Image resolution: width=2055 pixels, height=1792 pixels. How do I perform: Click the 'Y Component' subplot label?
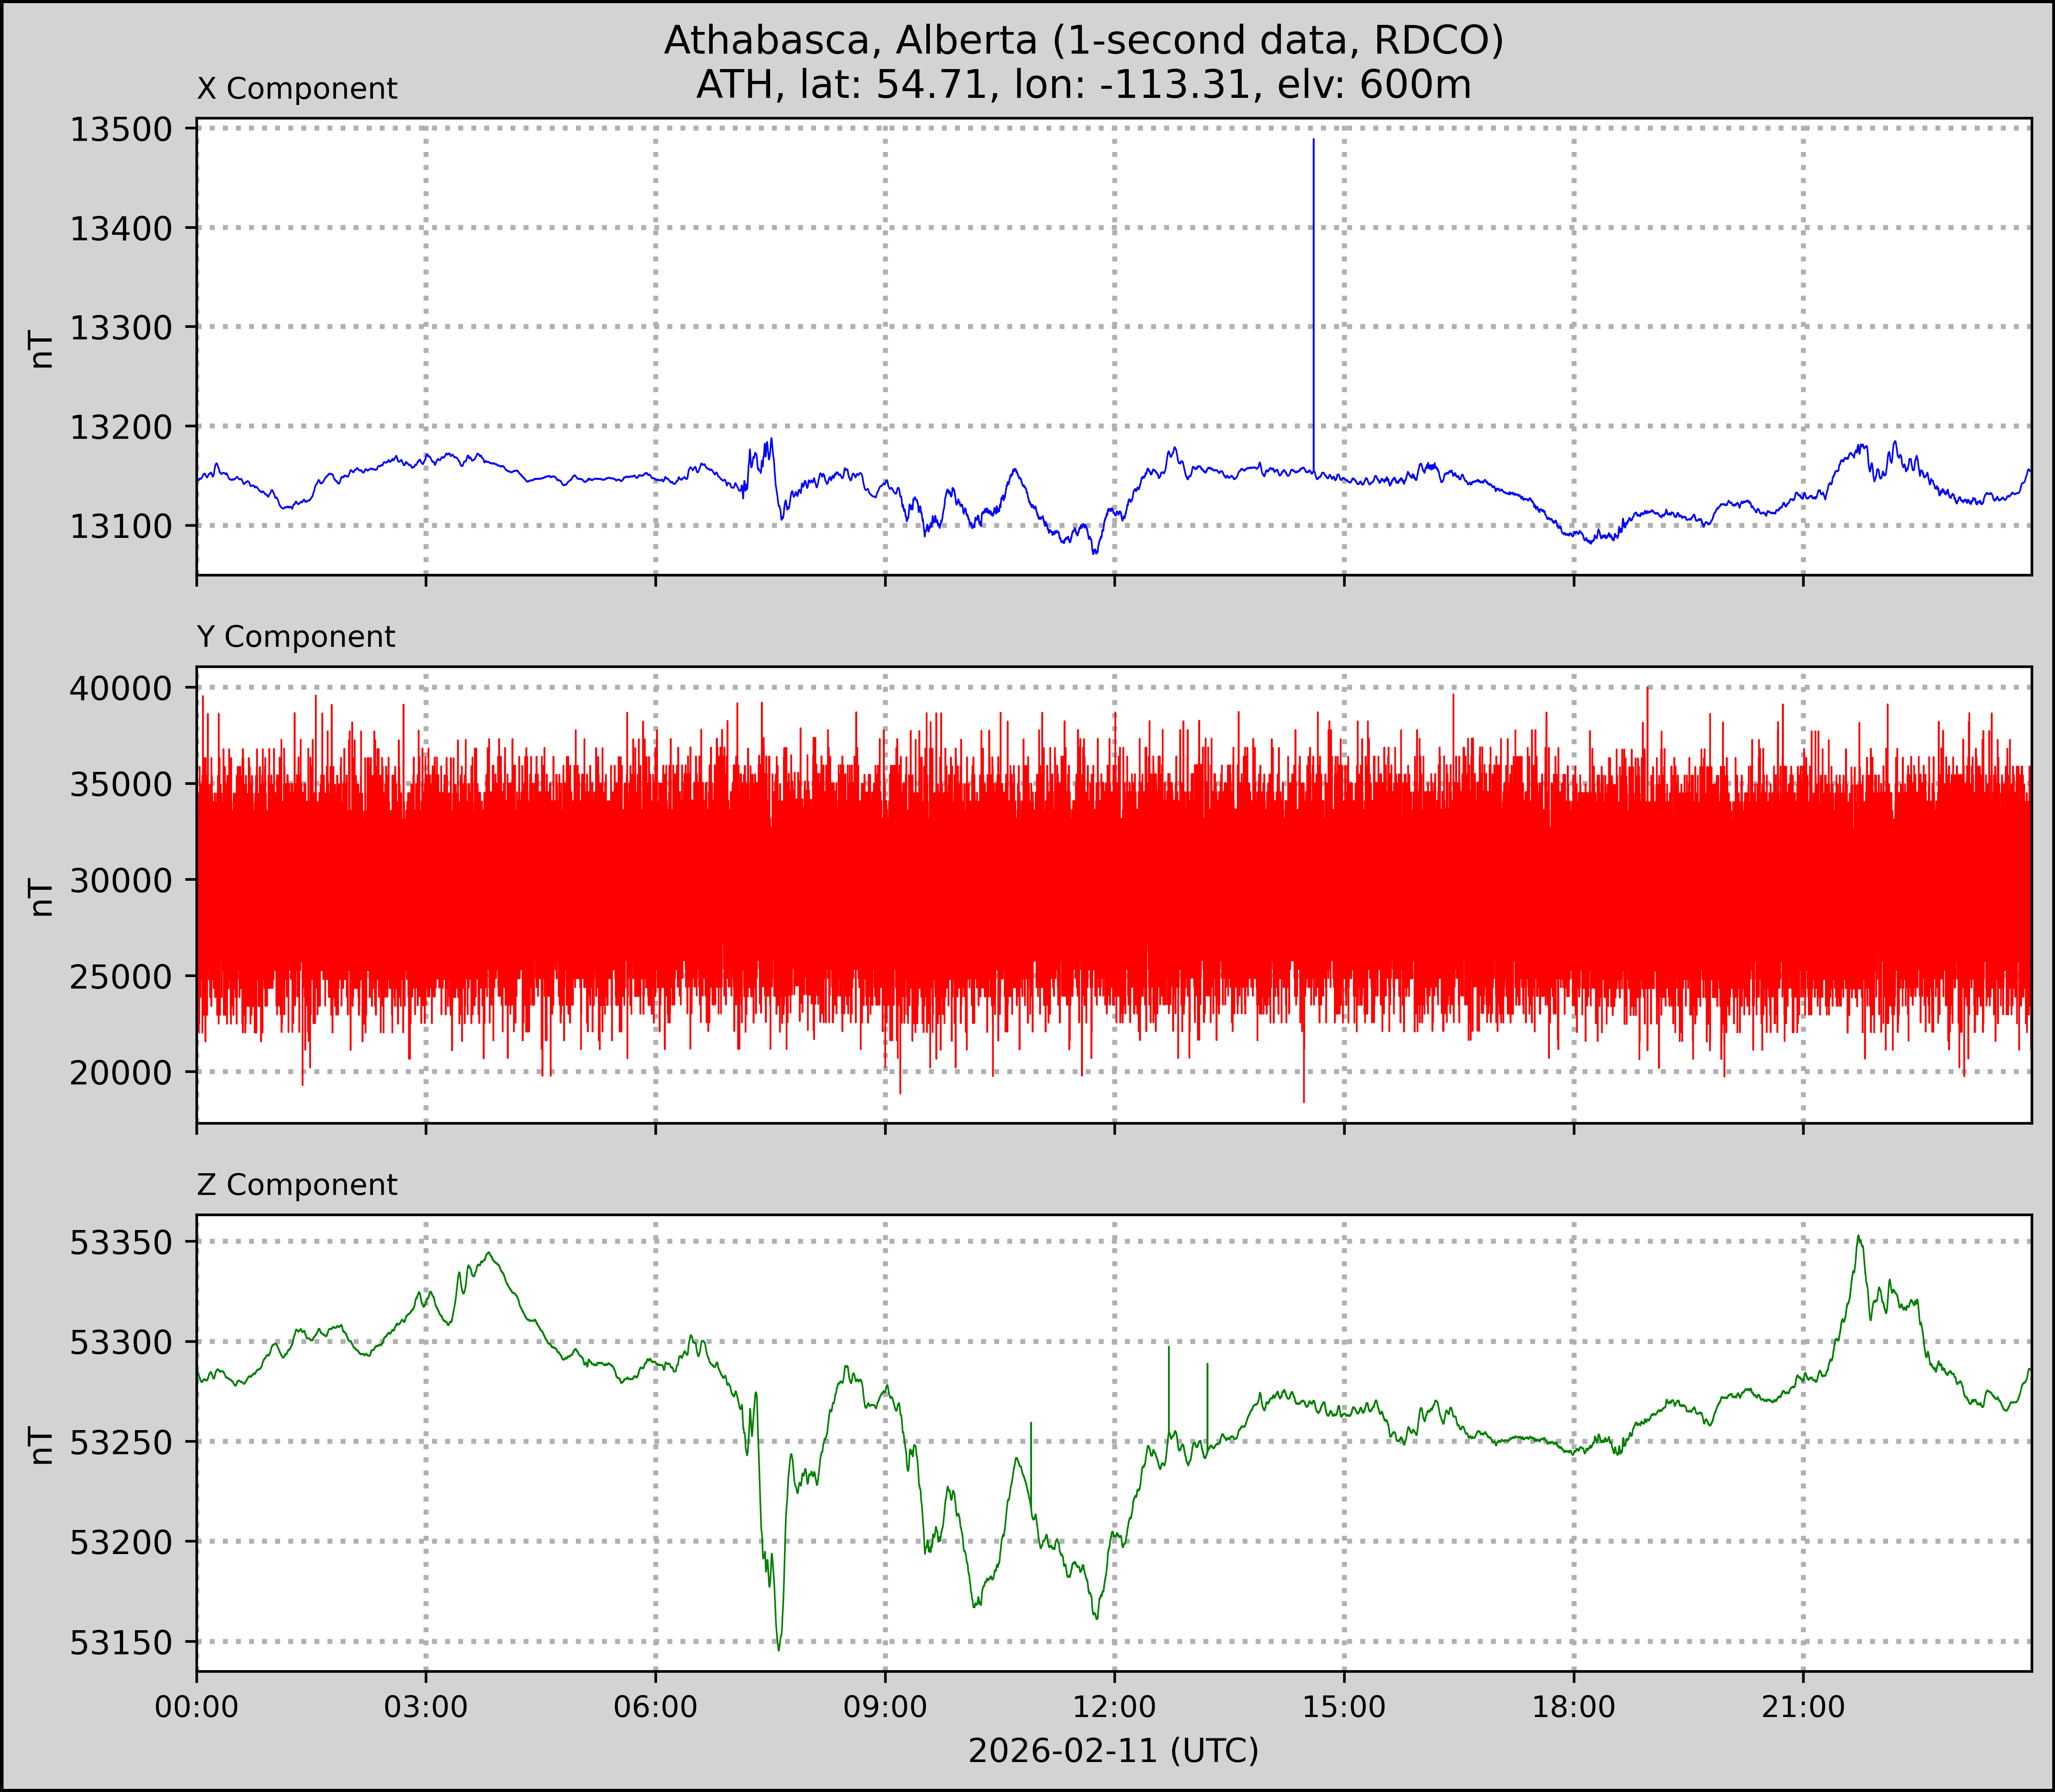coord(296,637)
